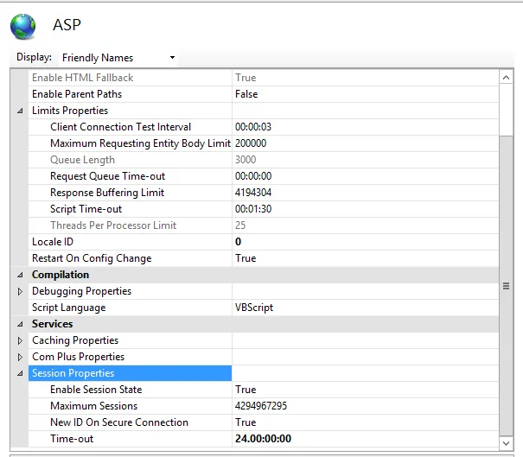The height and width of the screenshot is (457, 523).
Task: Expand the Caching Properties group
Action: pyautogui.click(x=21, y=341)
